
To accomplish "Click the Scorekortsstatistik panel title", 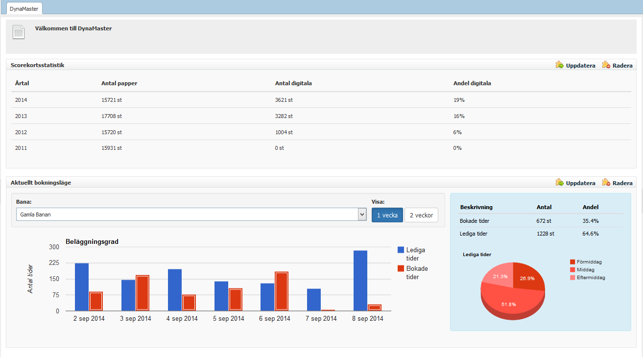I will point(38,65).
